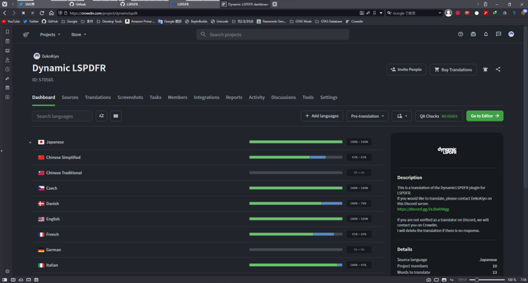Go to browser home page icon

(x=51, y=13)
